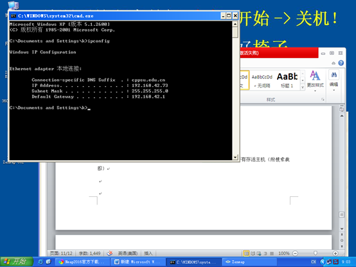Switch to Print Layout view icon
Image resolution: width=356 pixels, height=267 pixels.
[246, 253]
